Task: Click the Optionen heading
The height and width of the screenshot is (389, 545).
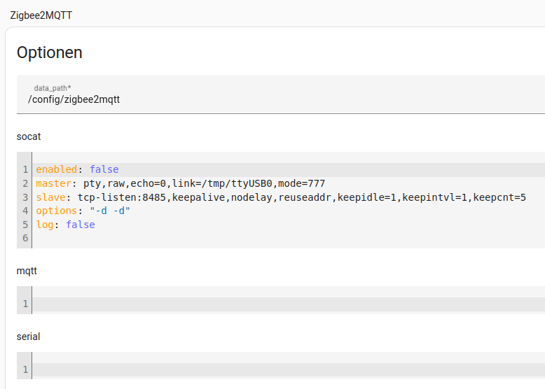Action: tap(49, 52)
